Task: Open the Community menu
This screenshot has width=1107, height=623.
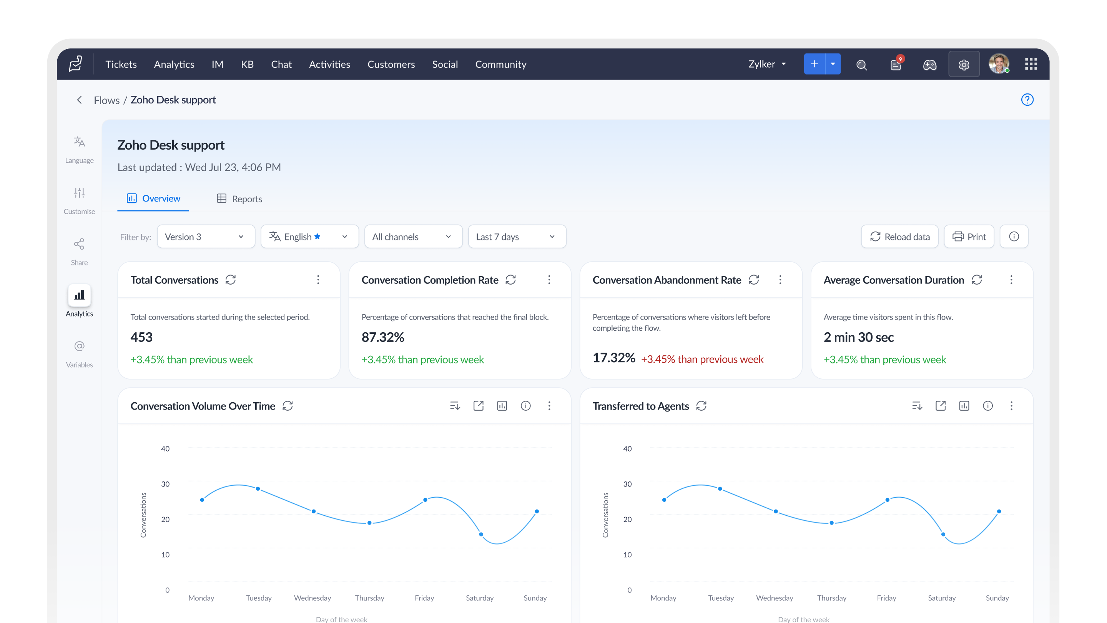Action: pos(500,64)
